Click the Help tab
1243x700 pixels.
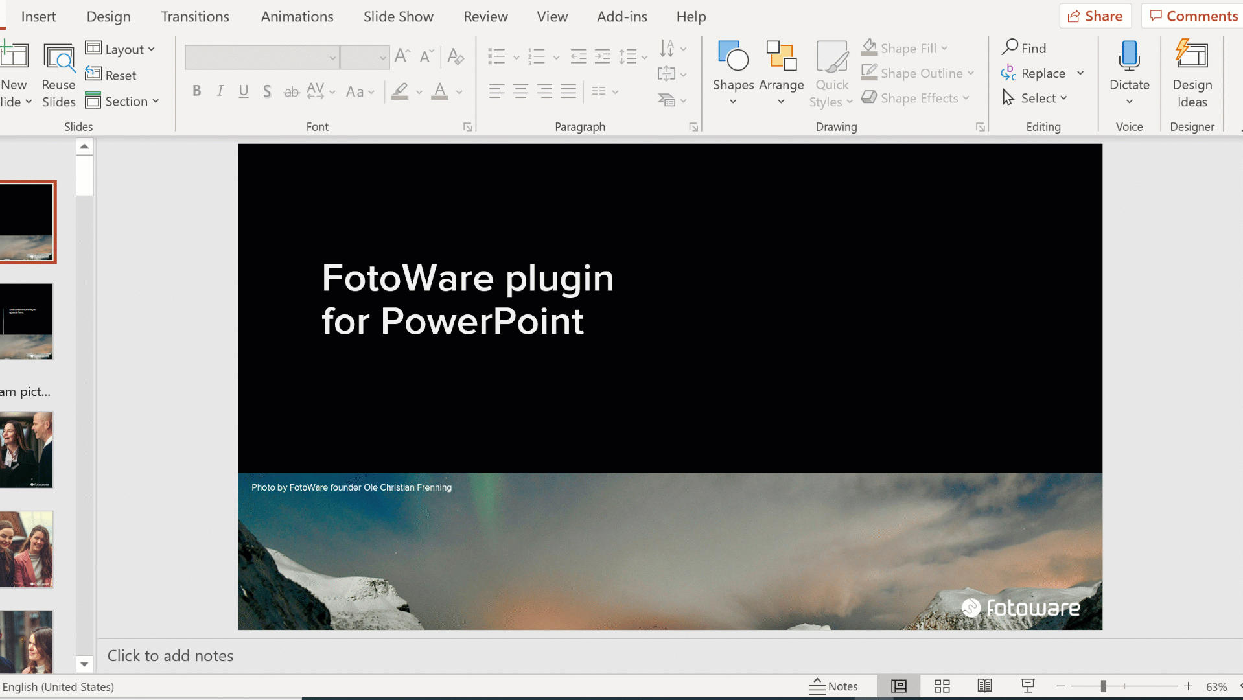[691, 17]
